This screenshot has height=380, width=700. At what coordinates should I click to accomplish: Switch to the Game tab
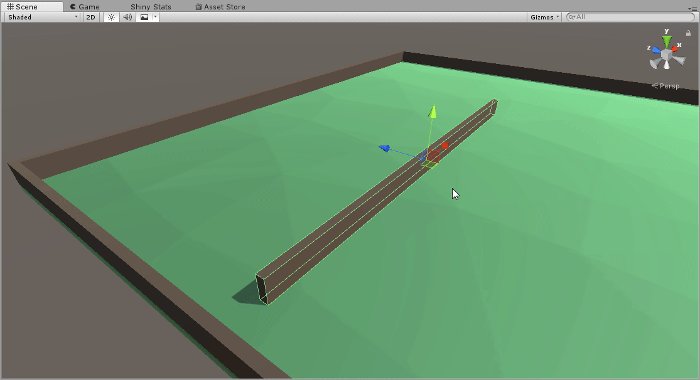click(x=87, y=6)
